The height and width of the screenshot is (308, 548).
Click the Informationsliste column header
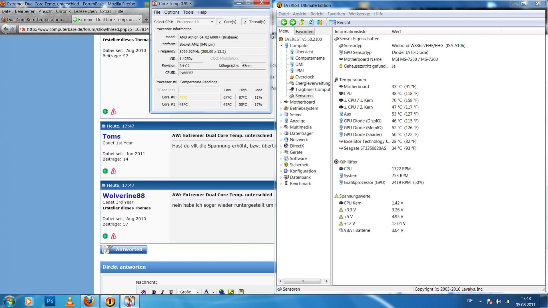point(361,31)
